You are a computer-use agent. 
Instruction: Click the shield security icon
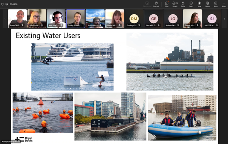pos(2,4)
